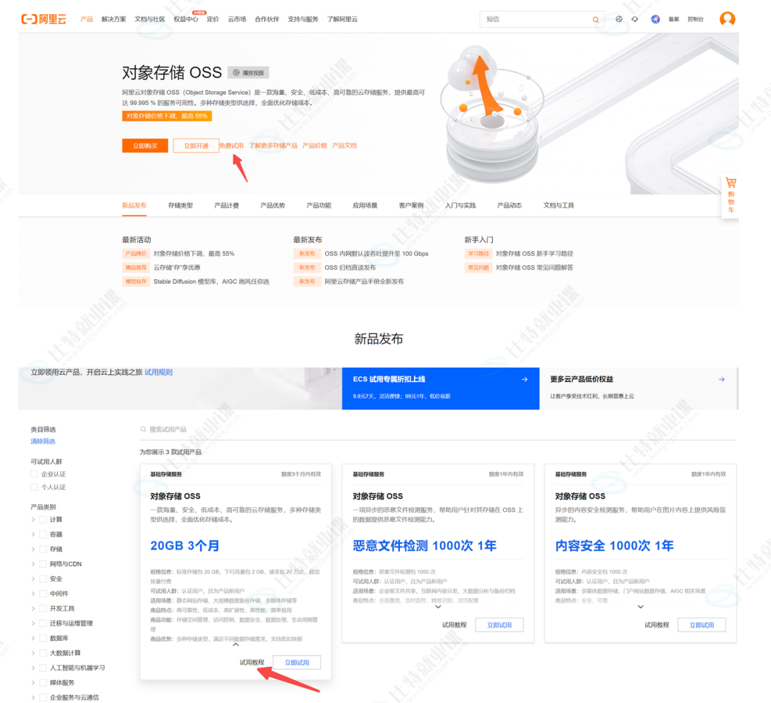The height and width of the screenshot is (703, 771).
Task: Click the 新发布 tag next to OSS 归档直读发布
Action: pyautogui.click(x=307, y=268)
